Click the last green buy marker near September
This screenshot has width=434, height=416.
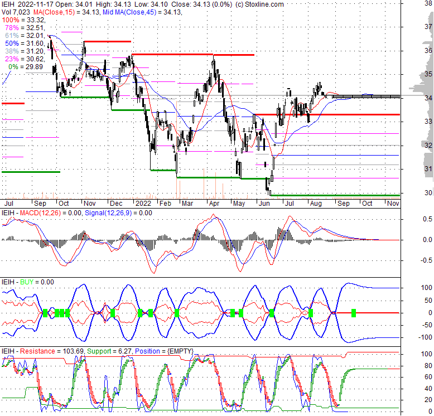tap(354, 313)
